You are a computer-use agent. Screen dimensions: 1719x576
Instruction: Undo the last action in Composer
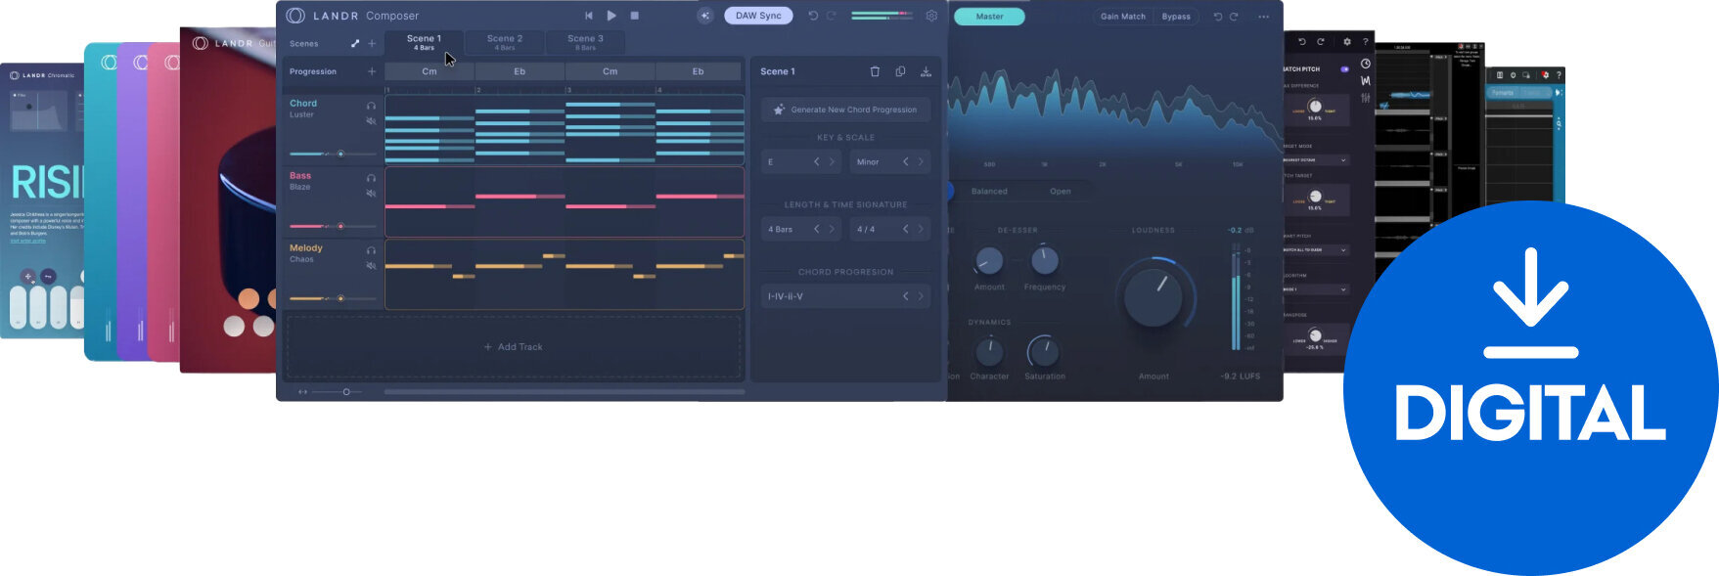(x=813, y=16)
